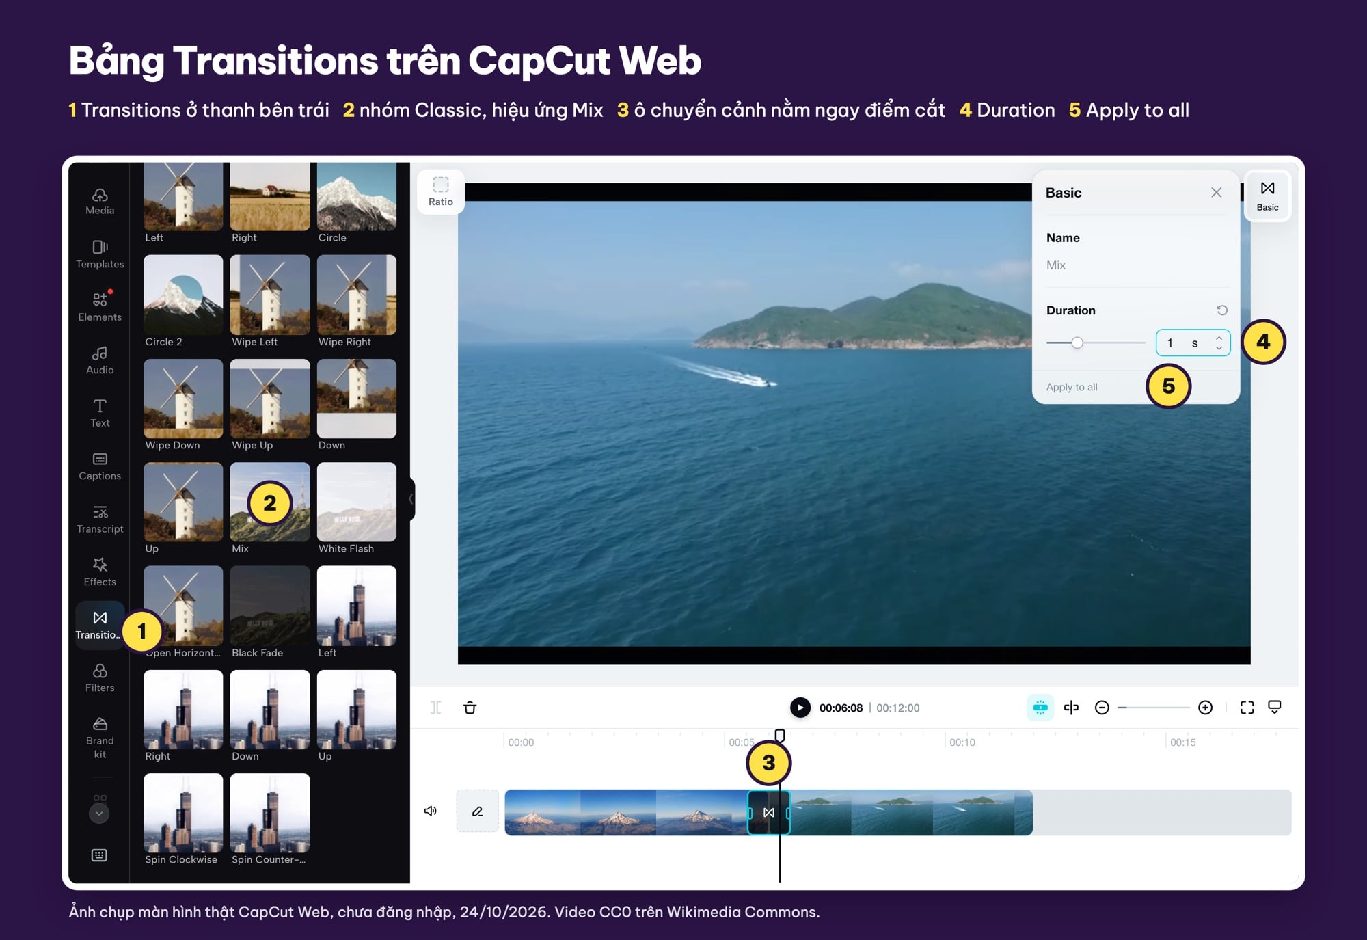
Task: Close the Basic properties panel
Action: (1217, 193)
